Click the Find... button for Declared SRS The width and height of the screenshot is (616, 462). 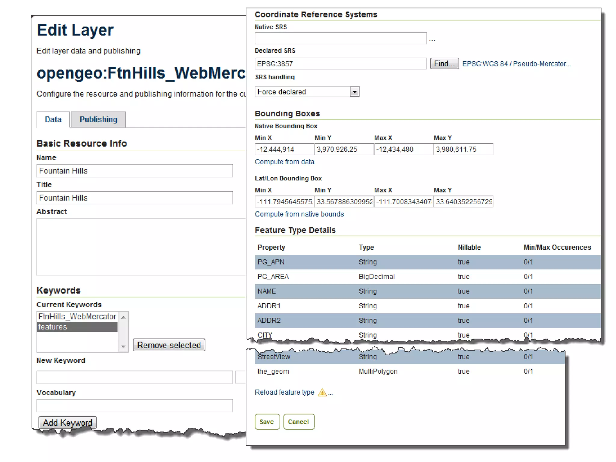[x=444, y=64]
